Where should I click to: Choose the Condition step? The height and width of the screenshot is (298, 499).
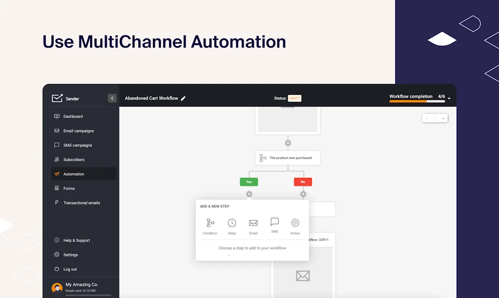point(210,227)
